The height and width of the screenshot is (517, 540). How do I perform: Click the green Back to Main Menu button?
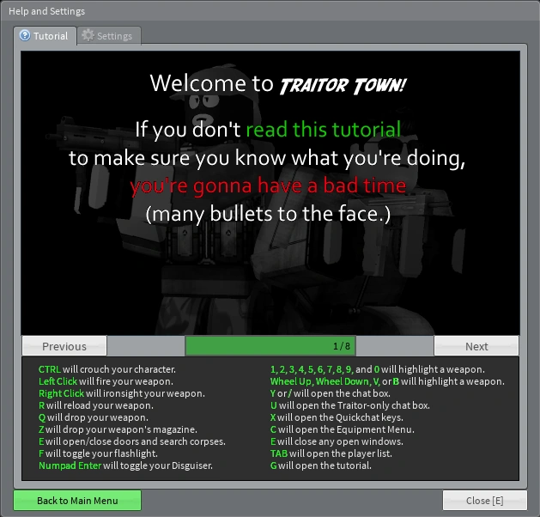point(77,500)
